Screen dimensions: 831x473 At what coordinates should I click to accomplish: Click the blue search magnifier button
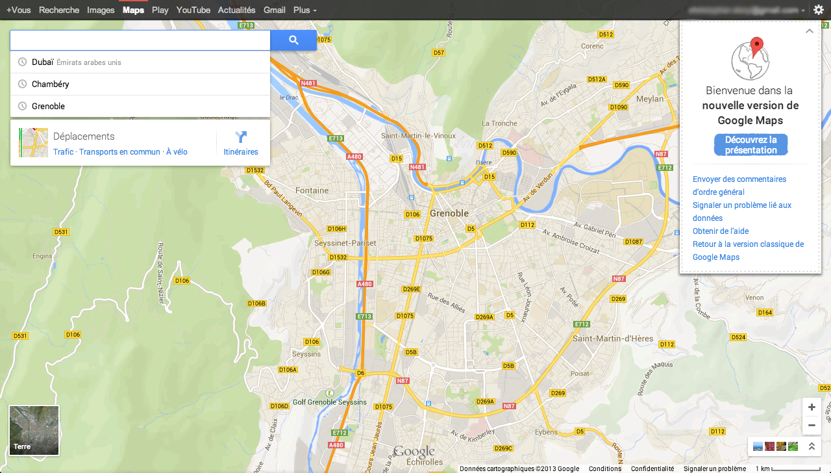click(x=293, y=40)
